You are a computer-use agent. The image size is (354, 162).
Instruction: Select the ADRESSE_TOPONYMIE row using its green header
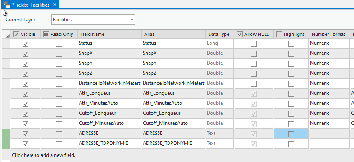[6, 144]
